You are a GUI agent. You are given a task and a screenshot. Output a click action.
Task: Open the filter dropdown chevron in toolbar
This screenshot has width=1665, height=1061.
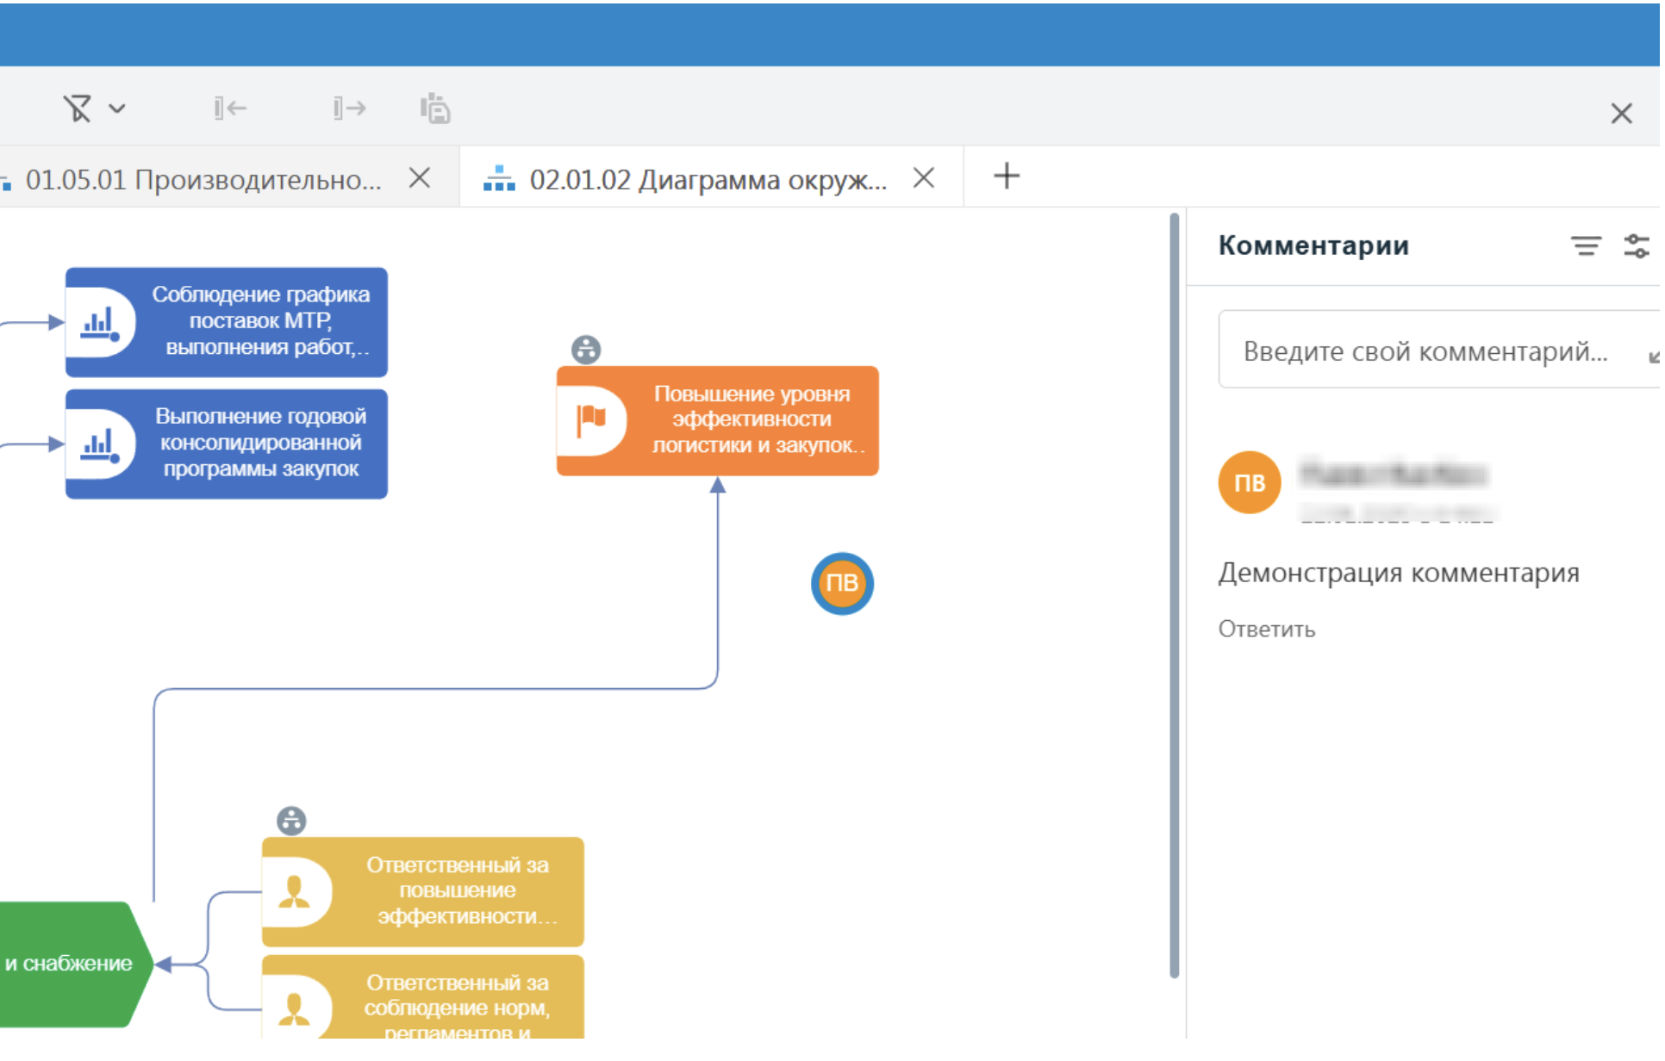tap(117, 108)
